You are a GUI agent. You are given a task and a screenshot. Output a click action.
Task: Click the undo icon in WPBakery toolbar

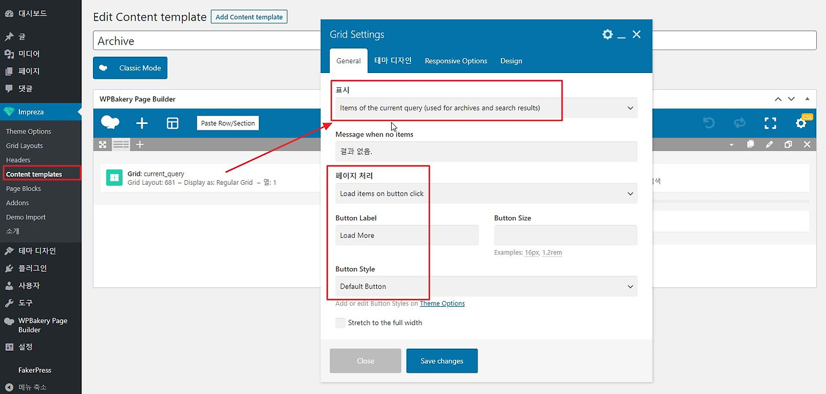709,123
